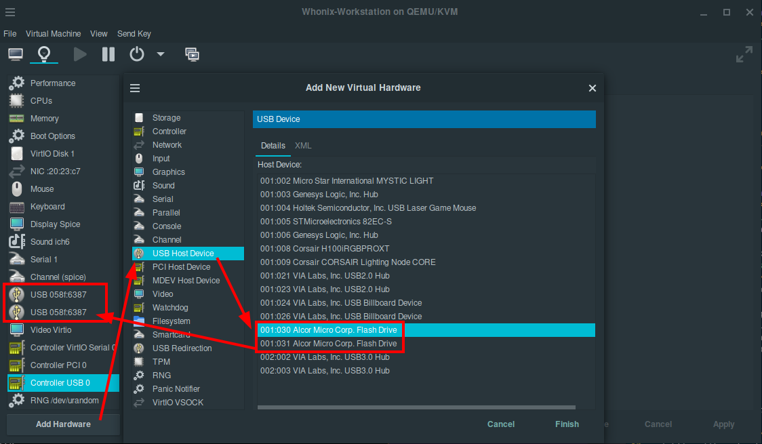This screenshot has width=762, height=444.
Task: Choose USB Redirection in the type list
Action: [x=188, y=348]
